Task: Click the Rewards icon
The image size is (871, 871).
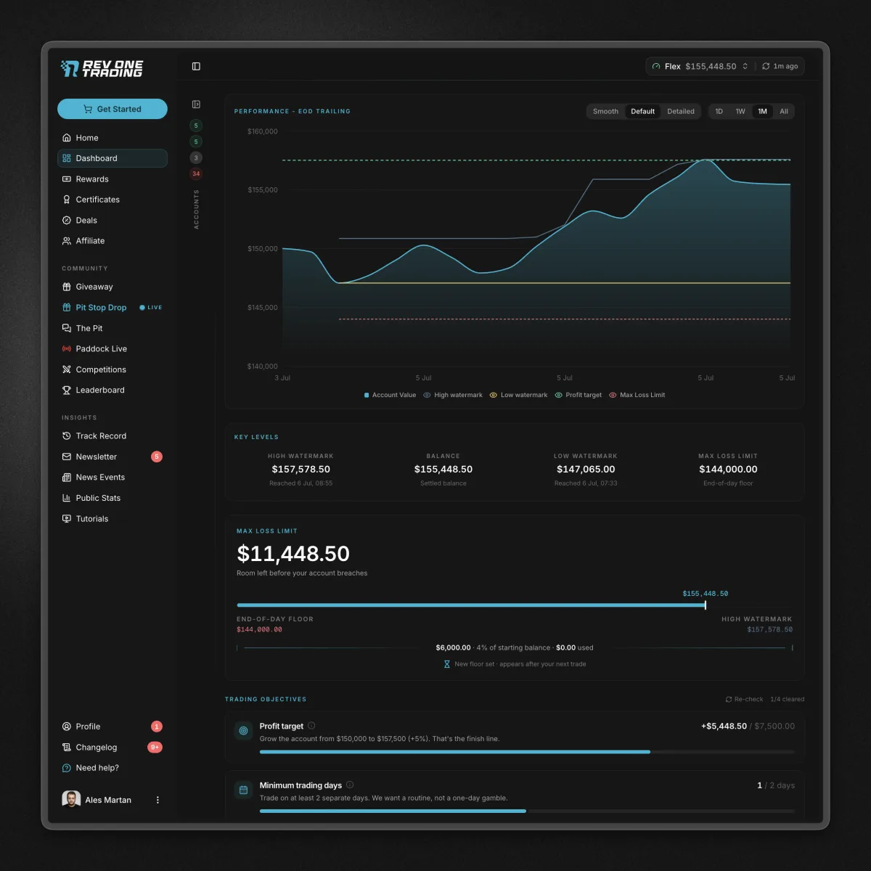Action: 67,179
